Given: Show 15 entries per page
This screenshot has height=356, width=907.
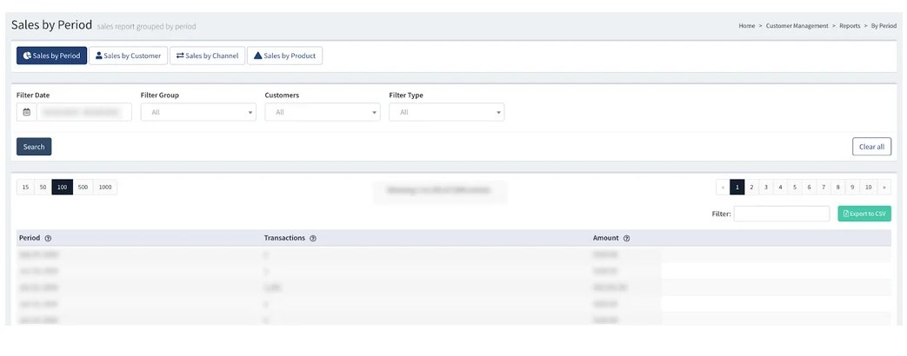Looking at the screenshot, I should pos(25,188).
